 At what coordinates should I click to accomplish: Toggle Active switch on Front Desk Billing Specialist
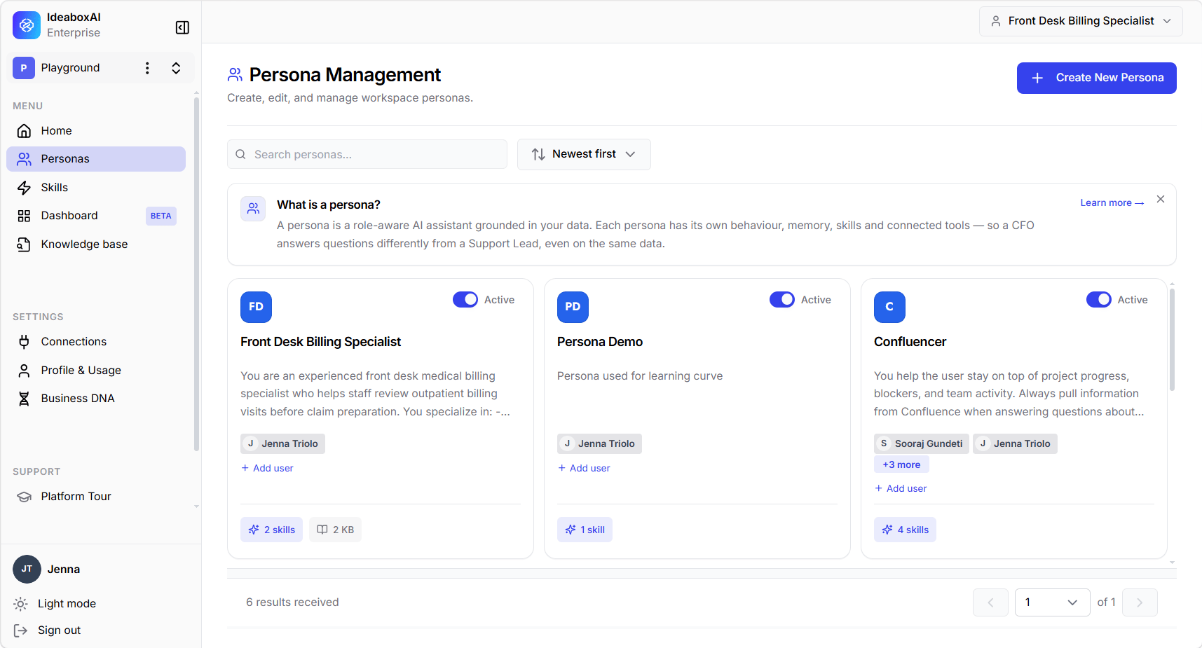(x=465, y=300)
